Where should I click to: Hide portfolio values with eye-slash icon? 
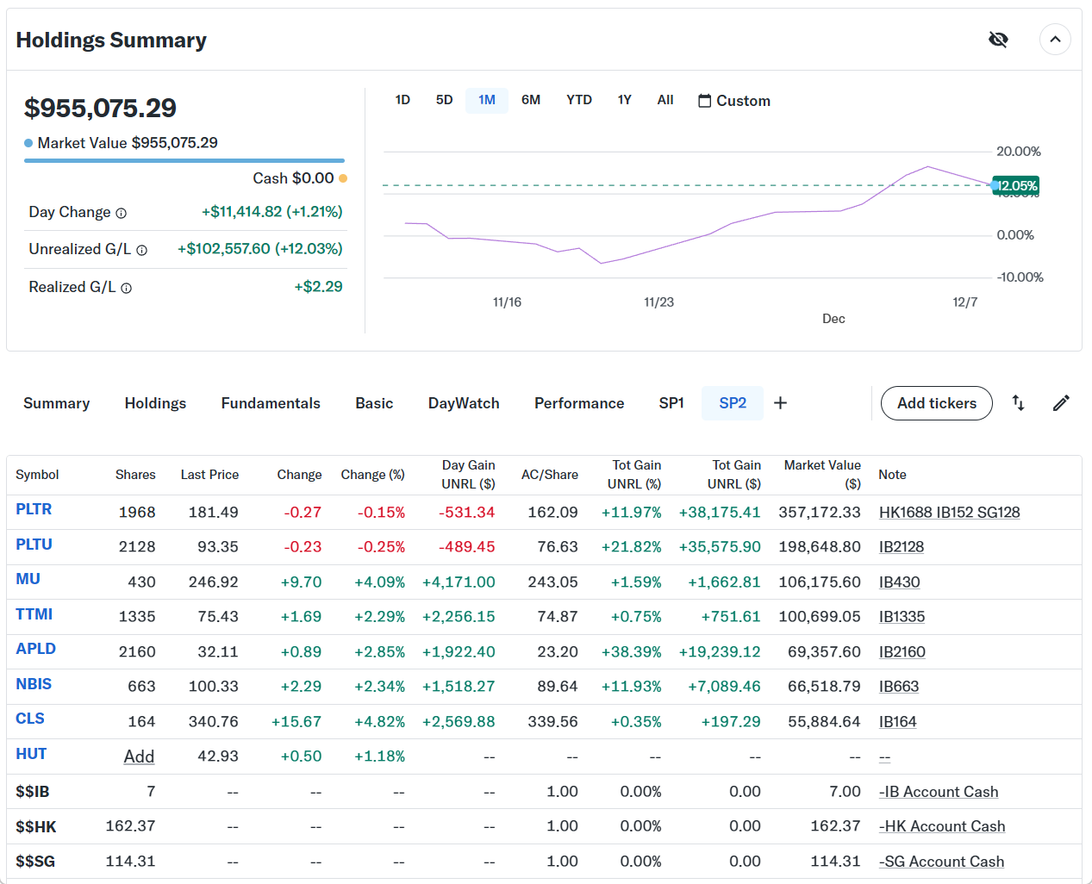(998, 40)
